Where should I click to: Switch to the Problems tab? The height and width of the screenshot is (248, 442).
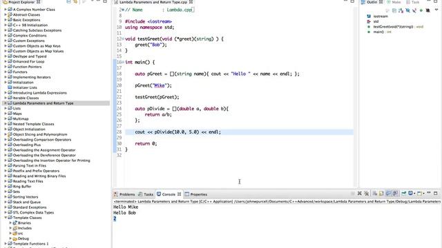[124, 194]
